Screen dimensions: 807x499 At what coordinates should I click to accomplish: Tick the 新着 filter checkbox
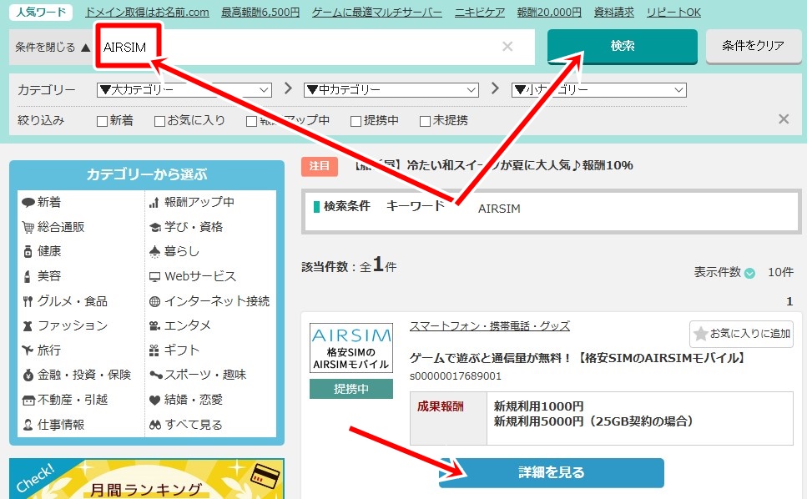[x=102, y=121]
